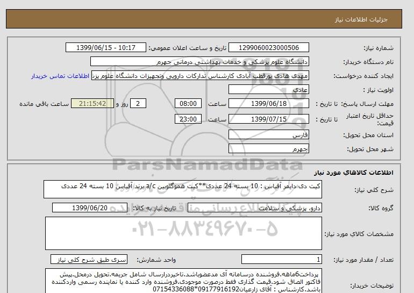
Task: Click the ایجاد کننده درخواست label
Action: 363,76
